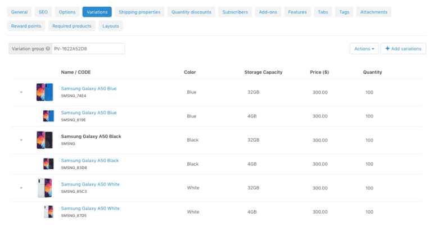Open Samsung Galaxy A50 Black link SMSNG_83D8
Screen dimensions: 433x226
[x=90, y=160]
